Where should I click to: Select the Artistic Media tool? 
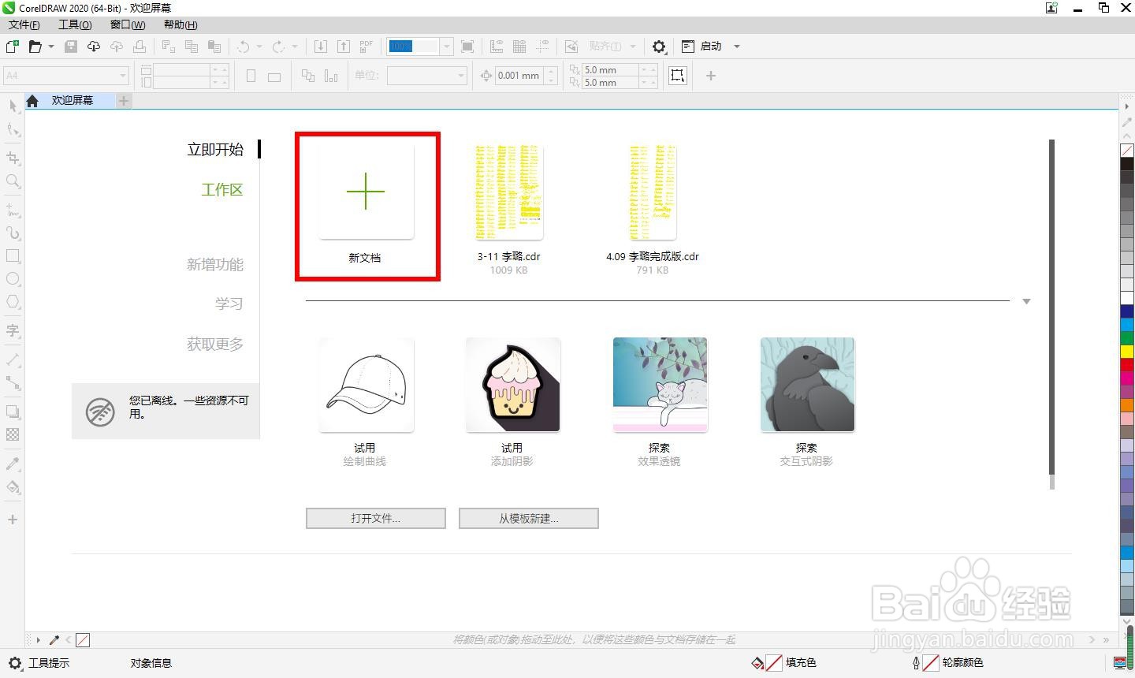(13, 233)
